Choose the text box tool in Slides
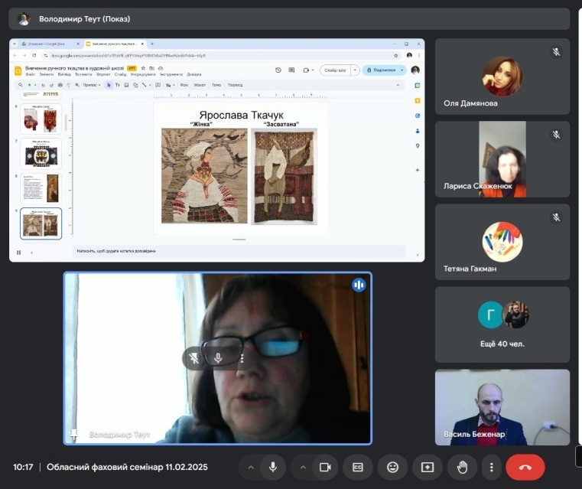The width and height of the screenshot is (582, 489). click(x=118, y=85)
